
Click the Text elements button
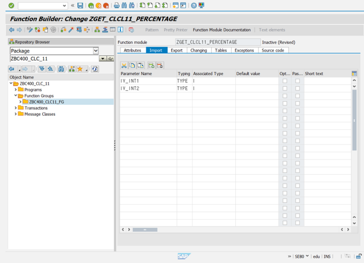pos(272,30)
